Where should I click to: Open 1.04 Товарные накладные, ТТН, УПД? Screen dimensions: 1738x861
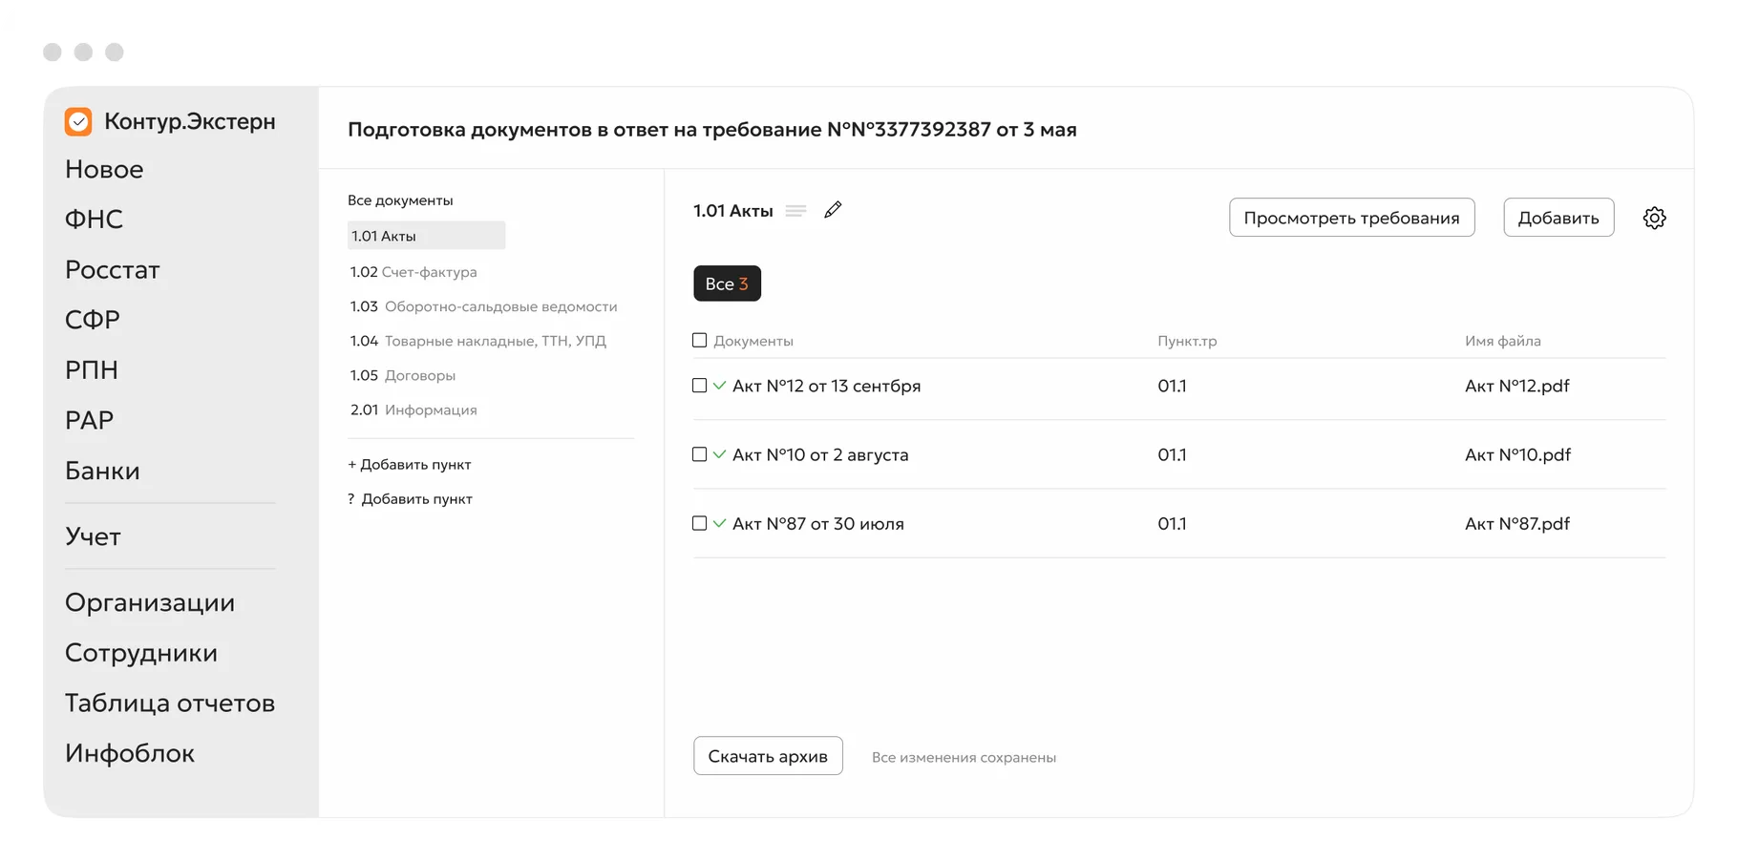[477, 341]
